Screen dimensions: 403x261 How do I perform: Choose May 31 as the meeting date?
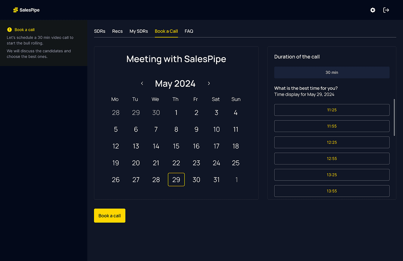pyautogui.click(x=216, y=179)
